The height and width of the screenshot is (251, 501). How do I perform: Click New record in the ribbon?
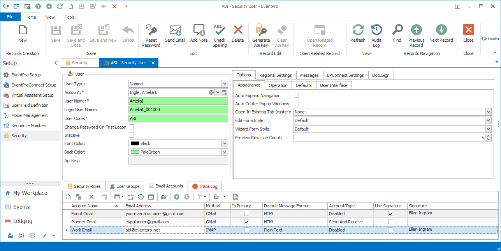pyautogui.click(x=23, y=34)
